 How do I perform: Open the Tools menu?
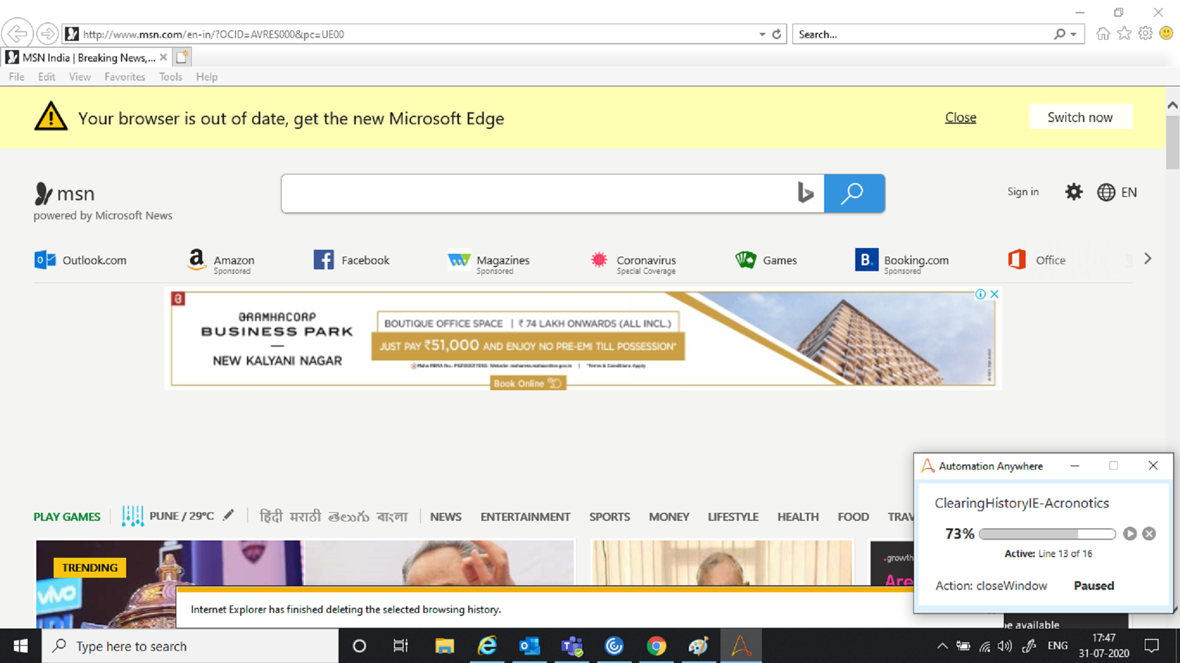[170, 77]
